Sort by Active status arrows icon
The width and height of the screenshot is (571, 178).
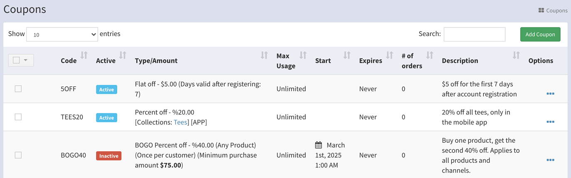123,55
